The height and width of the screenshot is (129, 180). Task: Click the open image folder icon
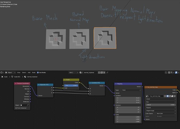coord(172,96)
